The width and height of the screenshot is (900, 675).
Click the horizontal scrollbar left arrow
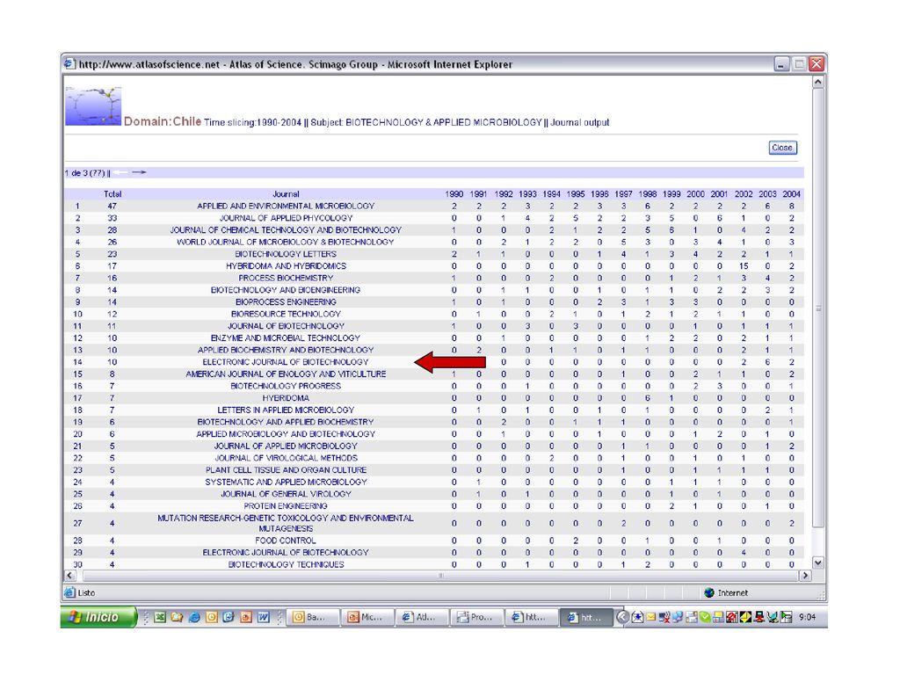[x=70, y=575]
